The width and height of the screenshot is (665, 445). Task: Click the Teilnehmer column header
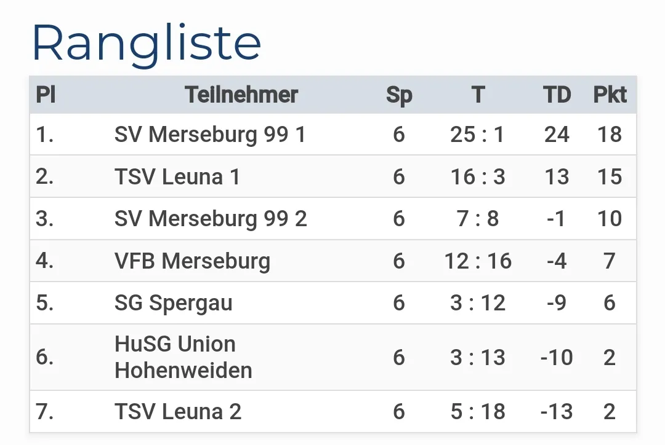tap(241, 95)
